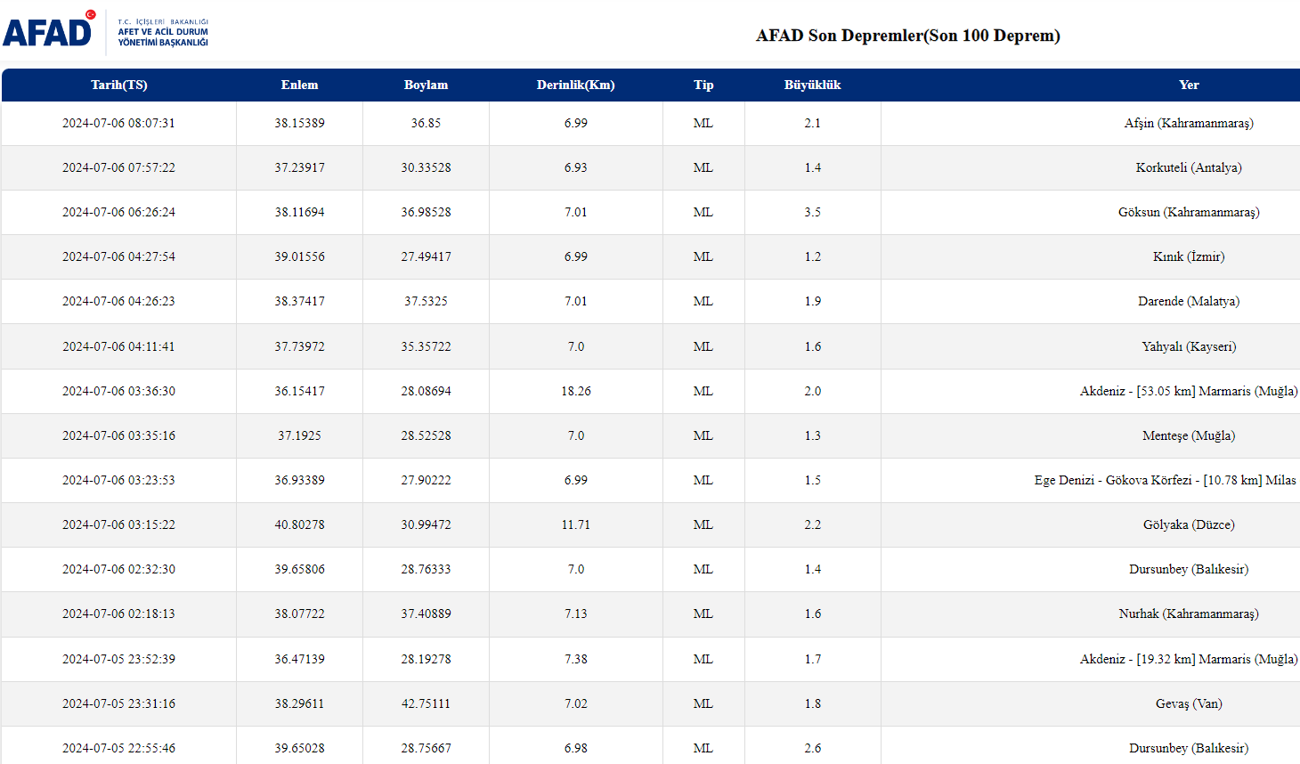Click the Derinlik(Km) column header
Screen dimensions: 1300x764
(x=575, y=85)
